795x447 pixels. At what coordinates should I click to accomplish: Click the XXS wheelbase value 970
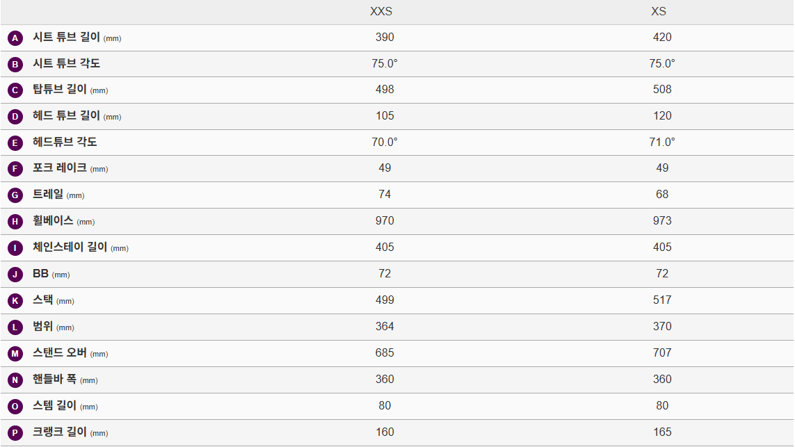pos(385,221)
